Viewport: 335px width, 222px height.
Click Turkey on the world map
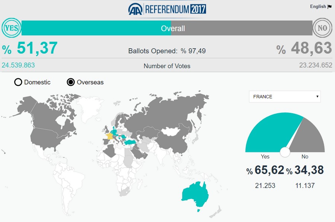(130, 142)
